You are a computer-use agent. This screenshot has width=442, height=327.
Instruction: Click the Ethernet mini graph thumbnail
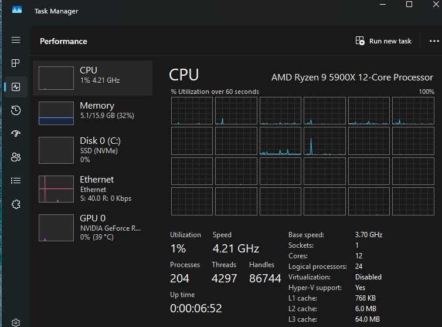pos(56,189)
